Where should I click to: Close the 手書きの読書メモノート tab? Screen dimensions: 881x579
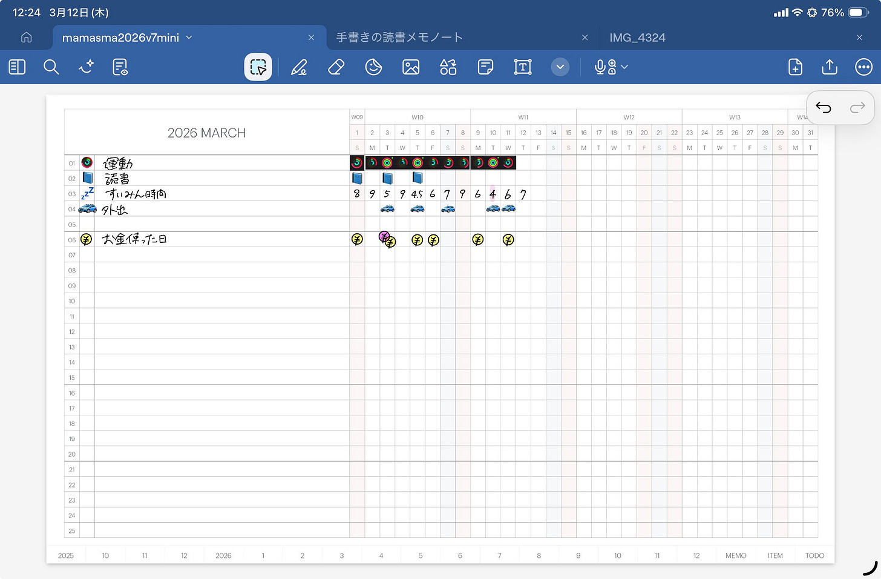[585, 38]
